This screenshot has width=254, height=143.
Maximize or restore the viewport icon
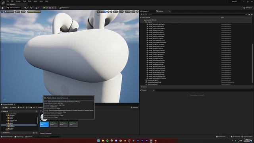coord(137,12)
